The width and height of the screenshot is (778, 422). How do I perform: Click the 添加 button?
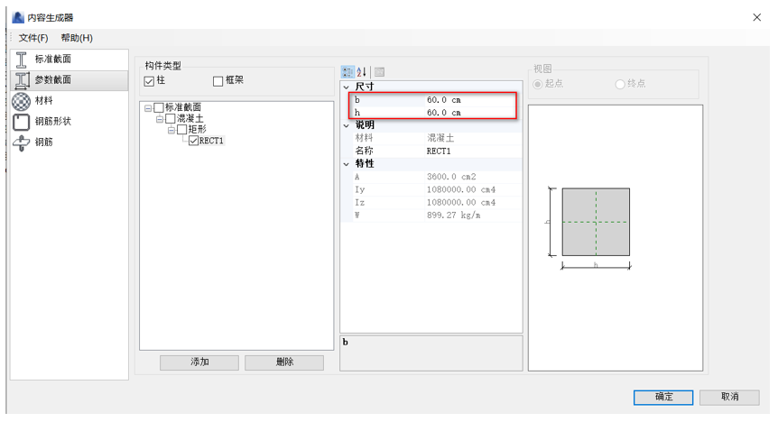coord(199,362)
